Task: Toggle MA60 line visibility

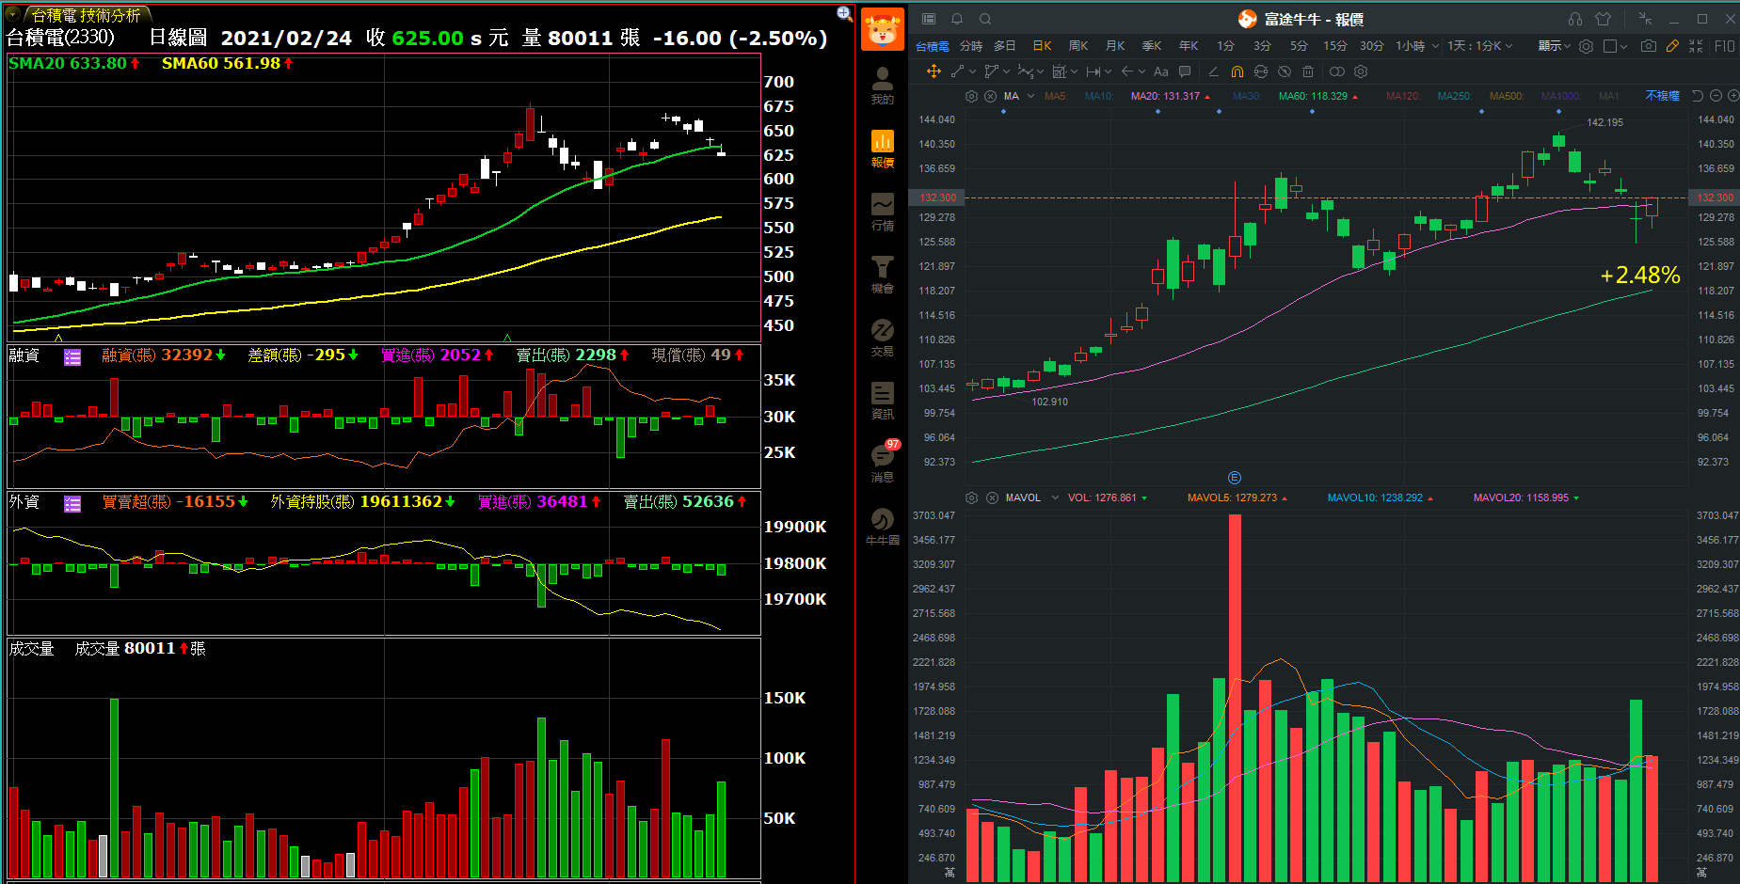Action: tap(1317, 96)
